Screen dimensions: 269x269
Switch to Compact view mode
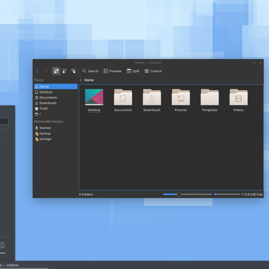65,71
